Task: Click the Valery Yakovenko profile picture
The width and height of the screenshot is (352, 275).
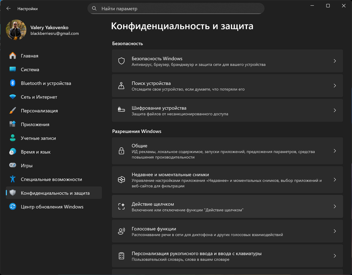Action: tap(16, 30)
